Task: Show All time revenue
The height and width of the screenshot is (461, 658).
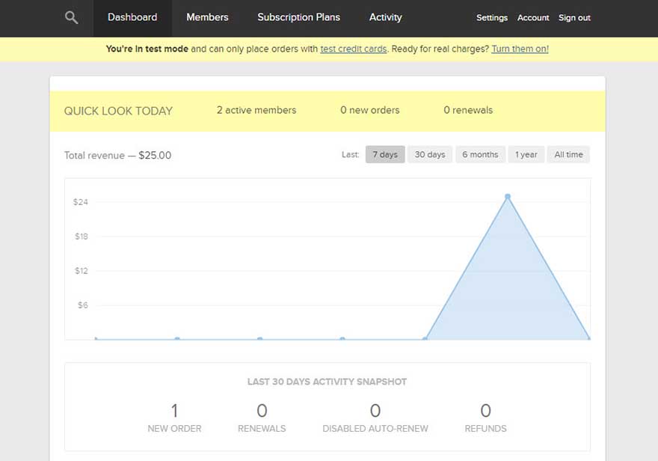Action: 568,154
